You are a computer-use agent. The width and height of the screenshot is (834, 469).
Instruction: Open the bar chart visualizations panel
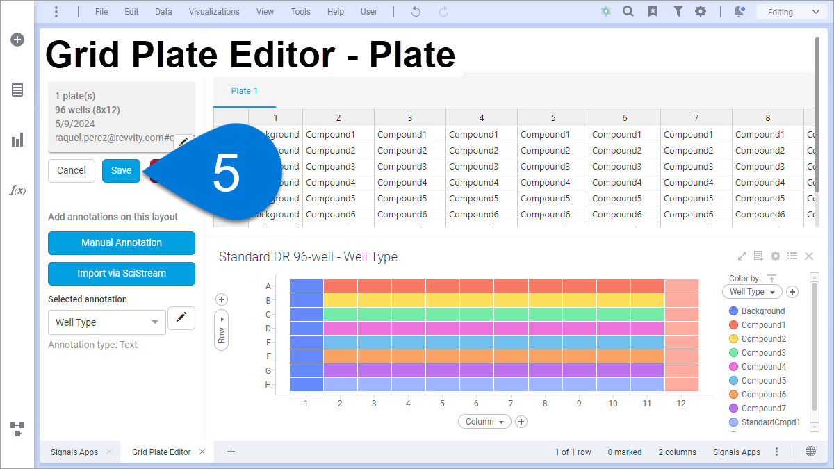[17, 140]
